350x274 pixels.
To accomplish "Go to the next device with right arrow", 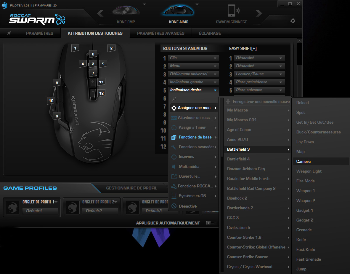I will [x=259, y=13].
